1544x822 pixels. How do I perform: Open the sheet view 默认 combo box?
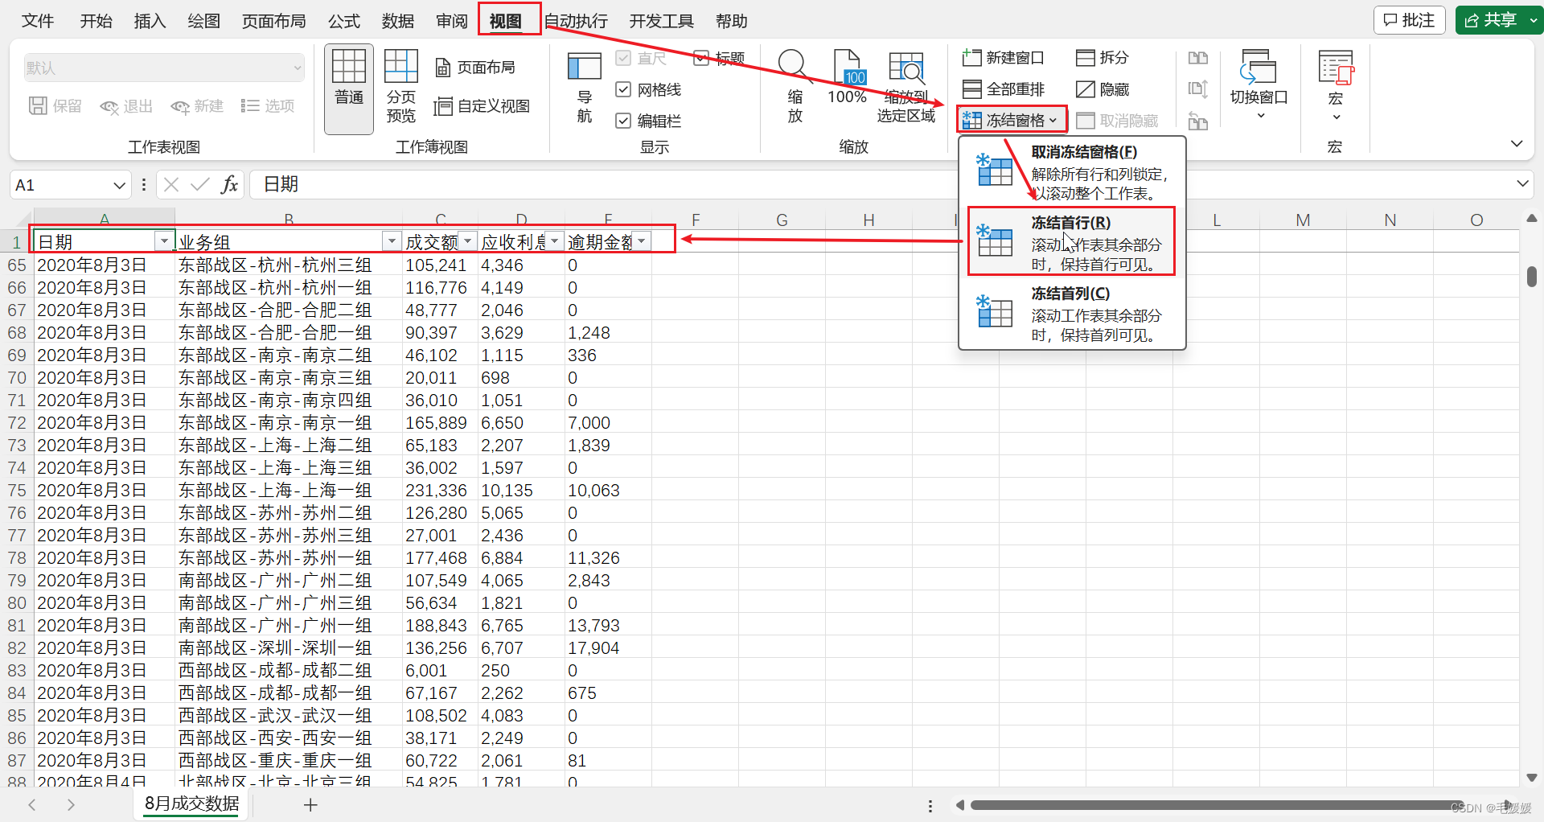[x=164, y=68]
